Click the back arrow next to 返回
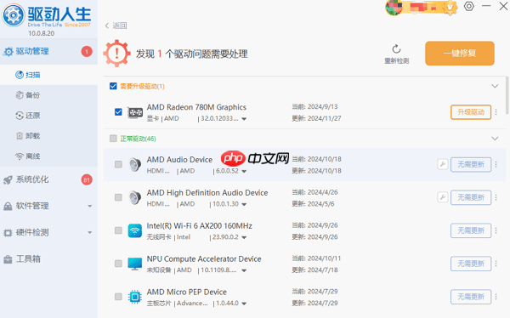 point(107,26)
